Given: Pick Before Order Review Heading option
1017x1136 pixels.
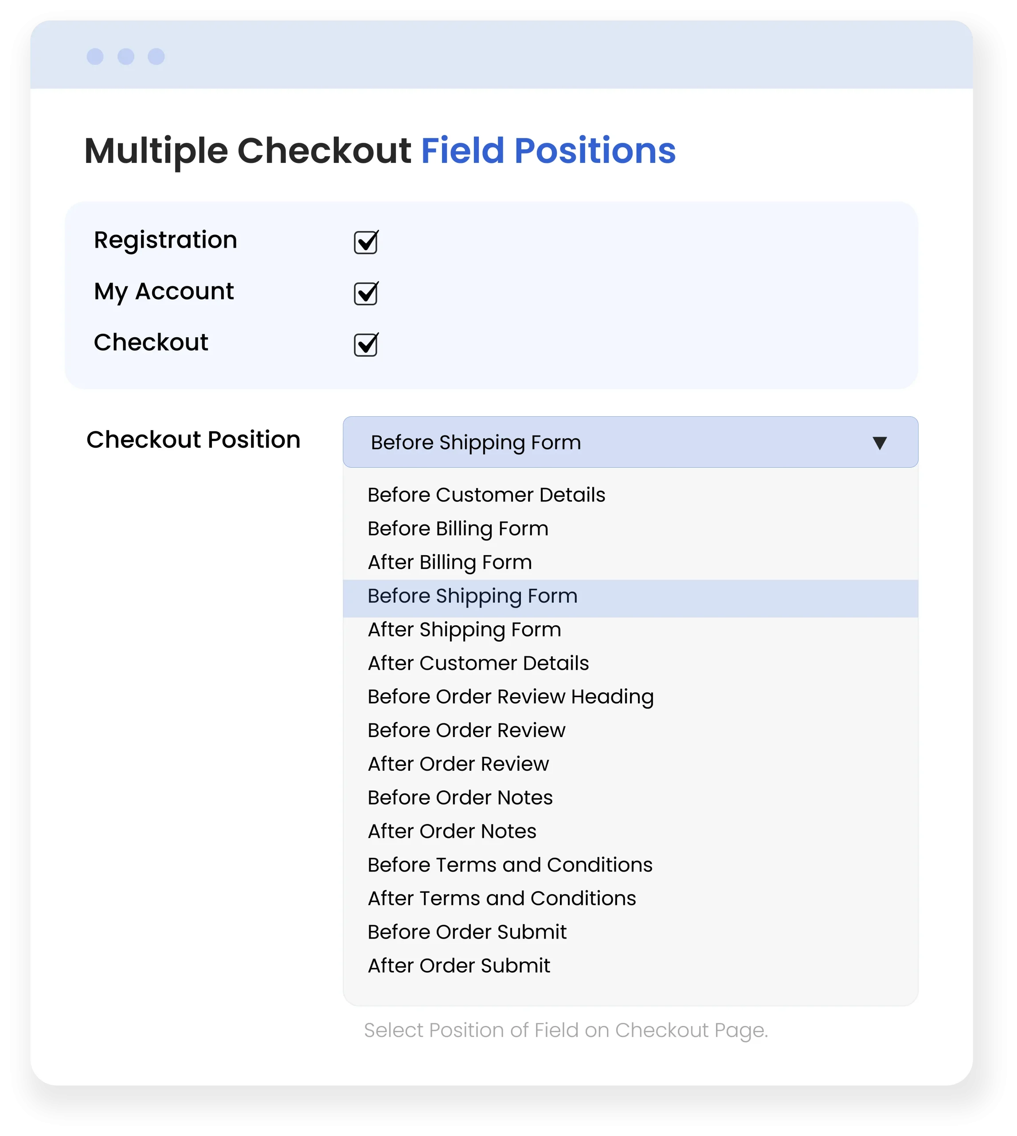Looking at the screenshot, I should 510,697.
